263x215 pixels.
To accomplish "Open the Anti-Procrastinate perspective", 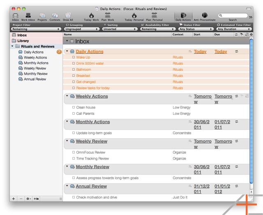I will [205, 17].
